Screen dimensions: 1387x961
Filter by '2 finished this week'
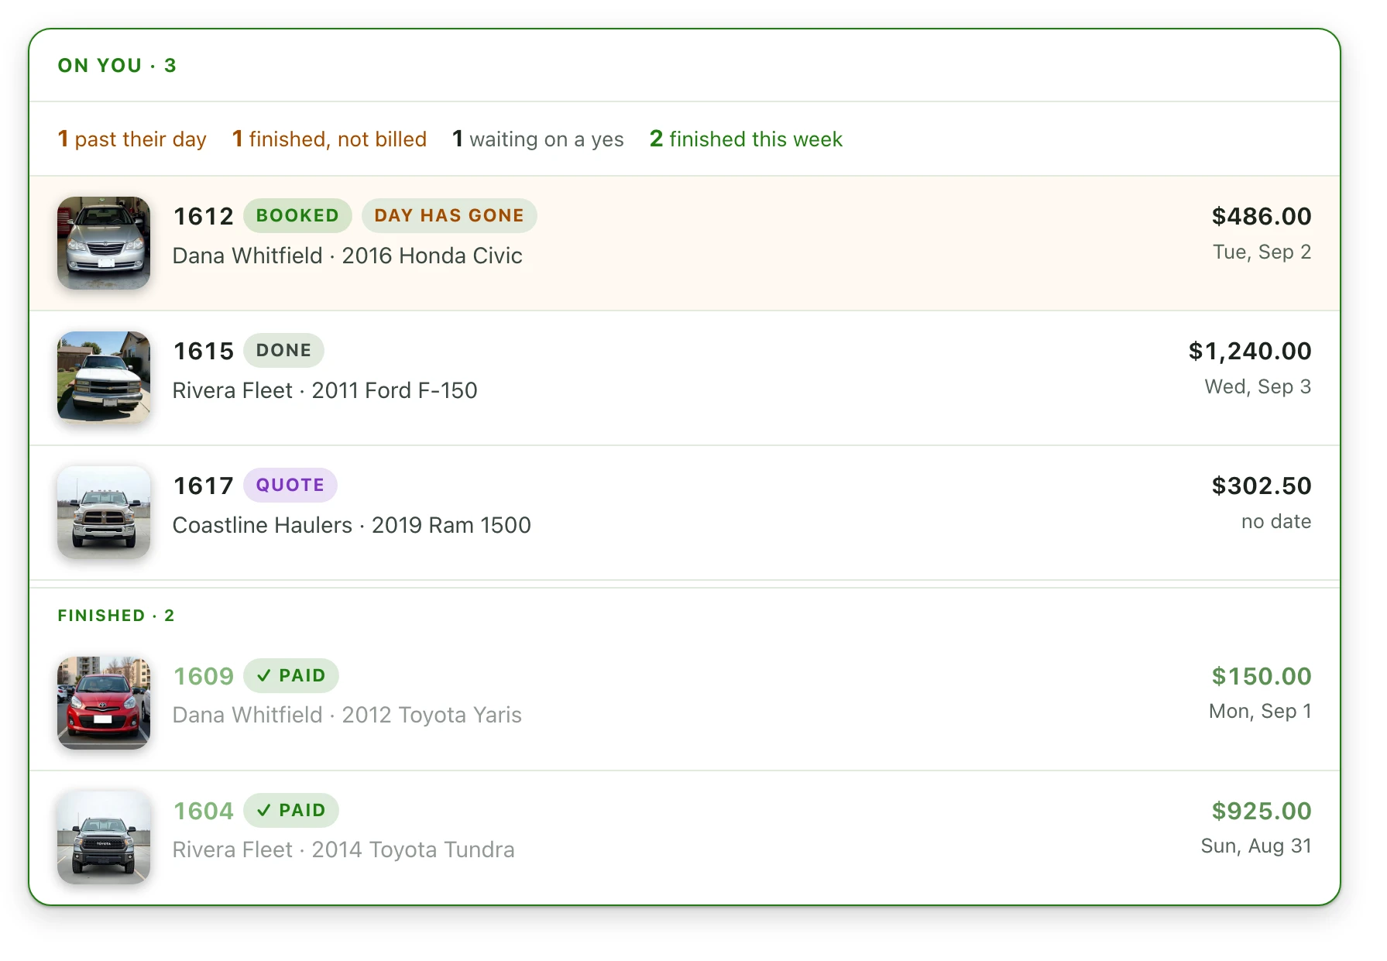point(747,139)
